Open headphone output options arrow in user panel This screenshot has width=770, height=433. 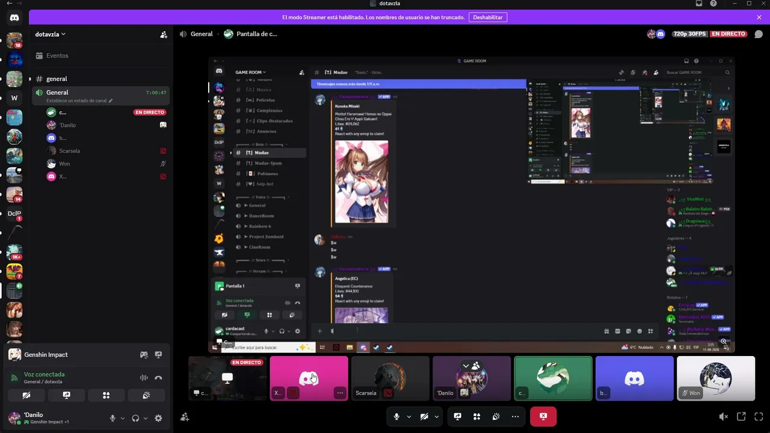(146, 418)
